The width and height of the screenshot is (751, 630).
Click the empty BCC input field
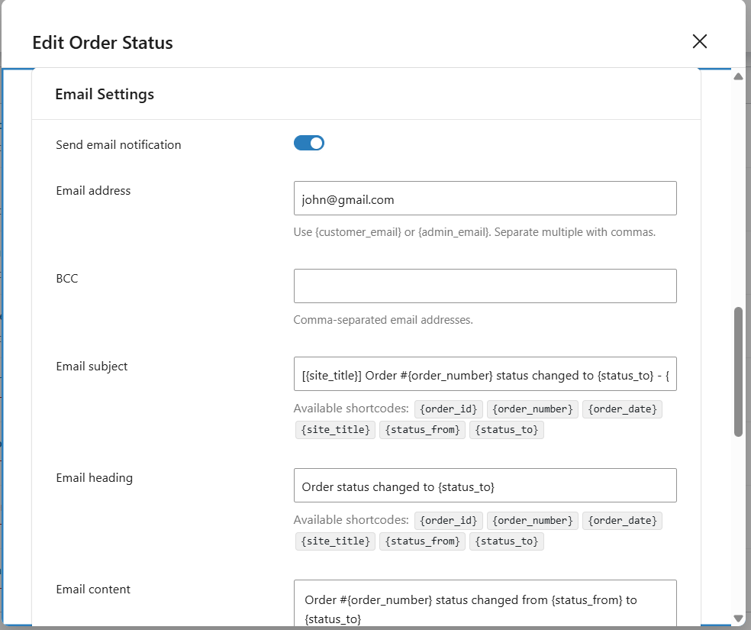(x=485, y=286)
